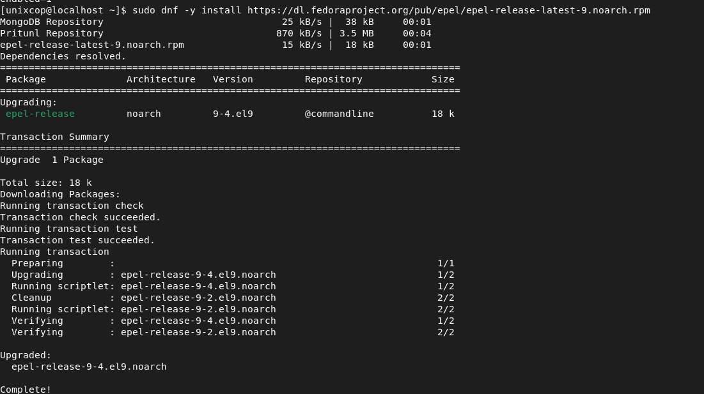704x394 pixels.
Task: Click the 'Complete!' message
Action: (x=26, y=389)
